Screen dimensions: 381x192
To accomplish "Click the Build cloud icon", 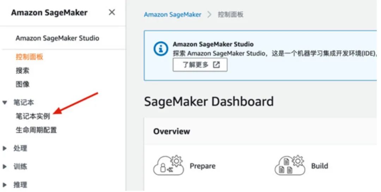I will click(x=290, y=165).
